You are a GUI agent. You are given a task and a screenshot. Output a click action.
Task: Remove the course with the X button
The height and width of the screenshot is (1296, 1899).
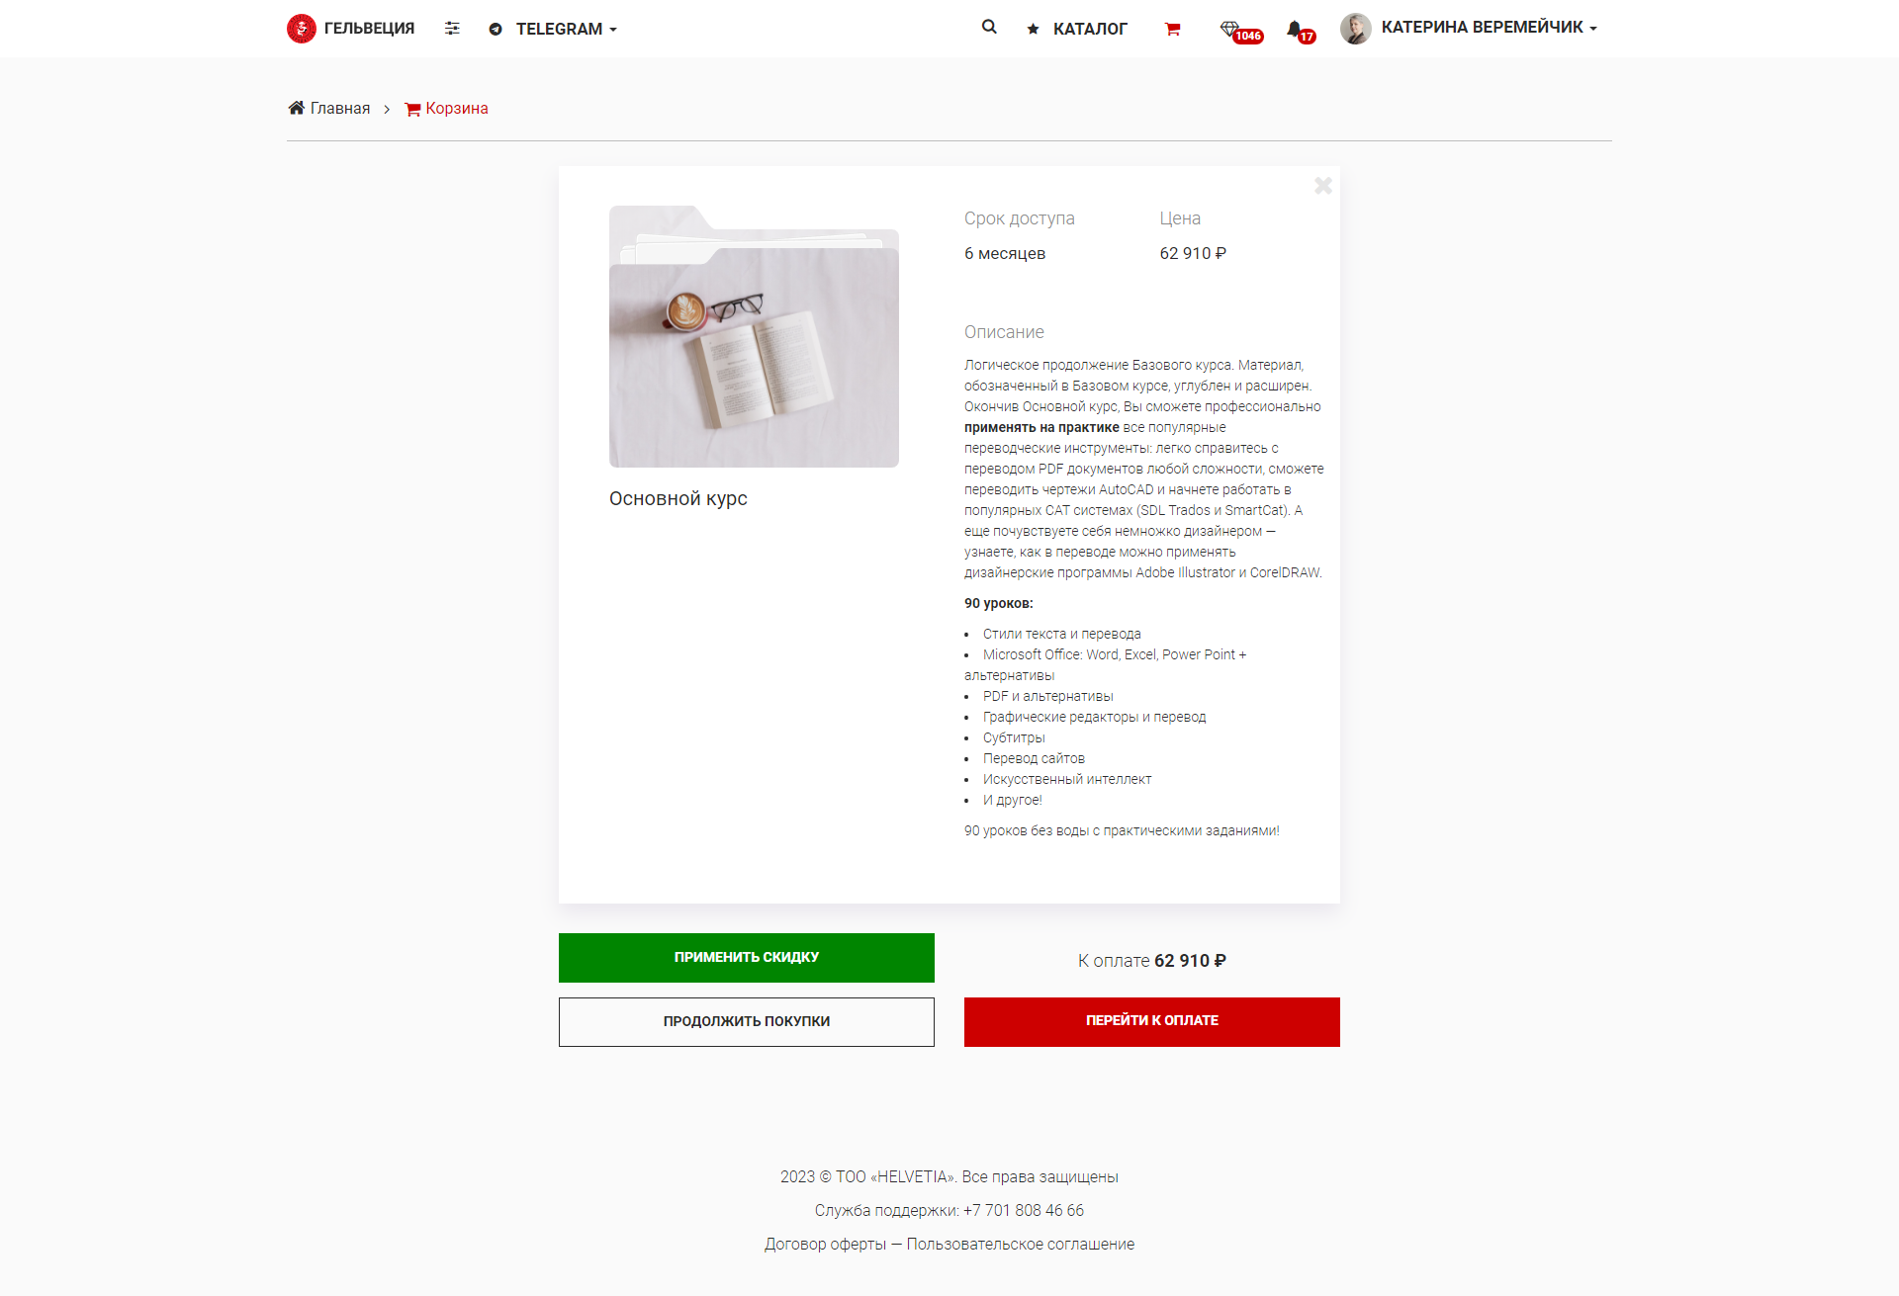coord(1323,186)
